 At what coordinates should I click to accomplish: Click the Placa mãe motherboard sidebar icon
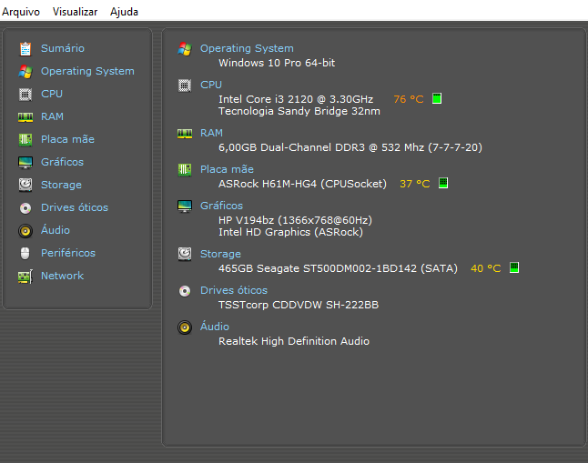[25, 140]
